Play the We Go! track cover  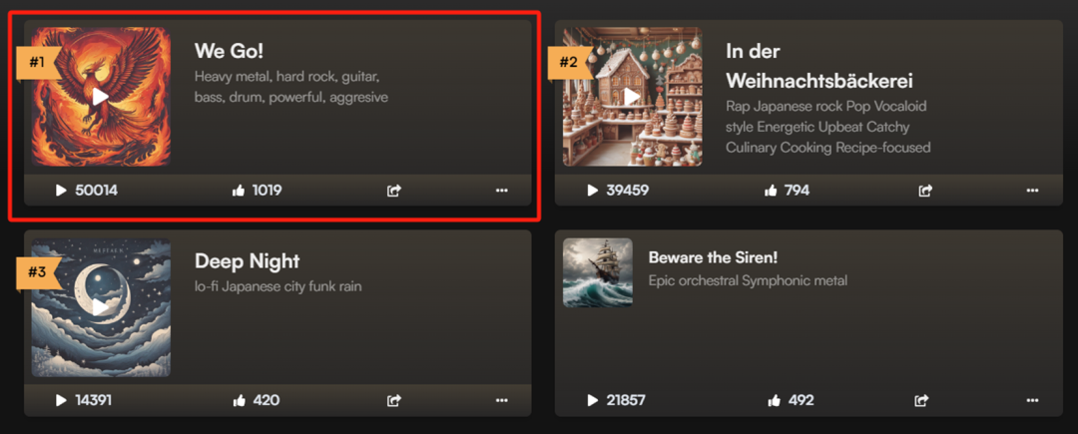(x=101, y=97)
